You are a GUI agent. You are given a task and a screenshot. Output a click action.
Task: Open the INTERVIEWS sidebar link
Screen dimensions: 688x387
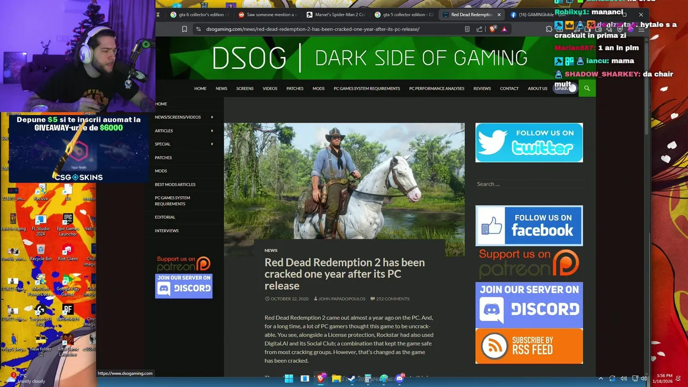(x=167, y=231)
